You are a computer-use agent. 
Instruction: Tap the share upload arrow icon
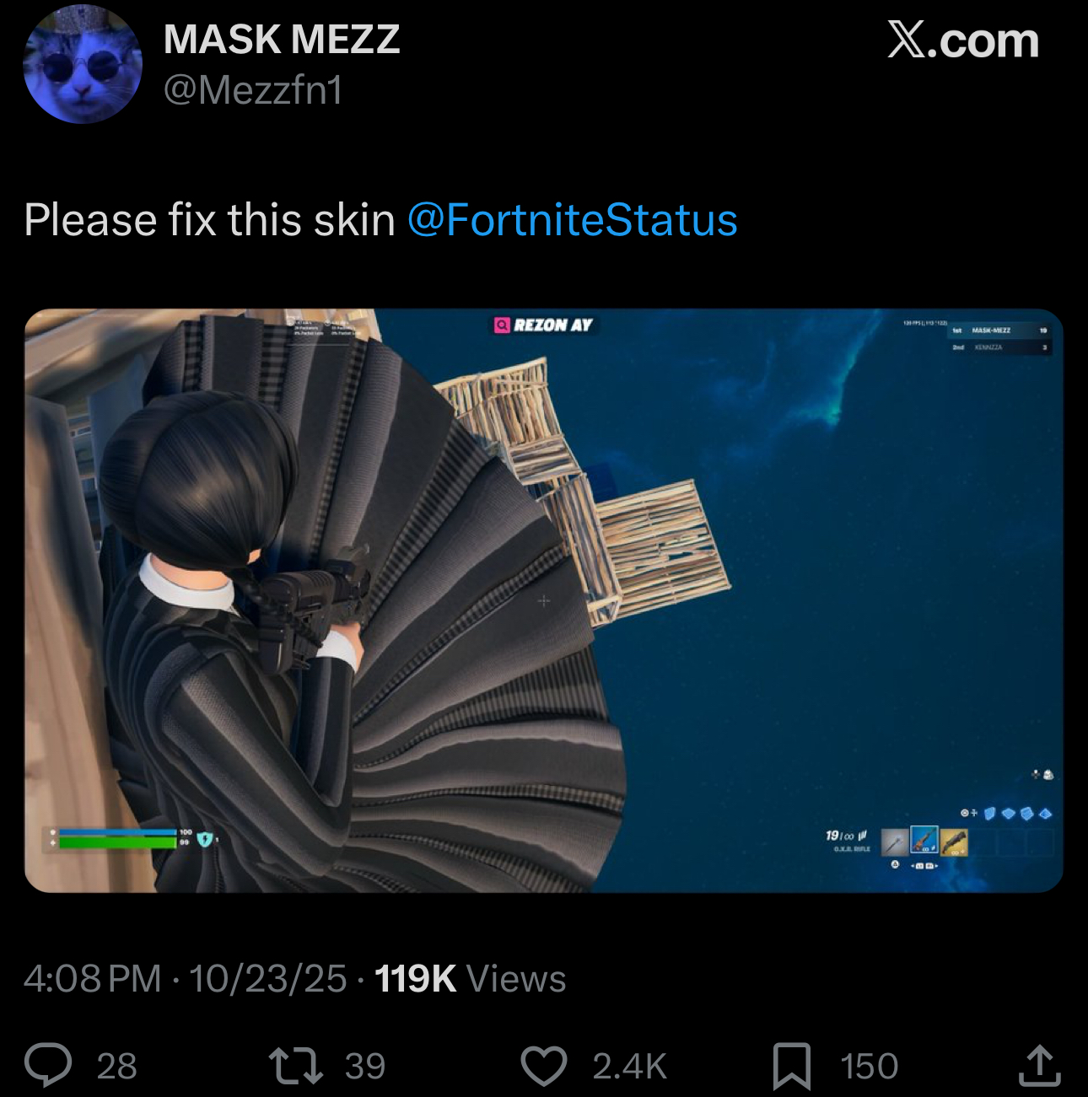(1039, 1064)
